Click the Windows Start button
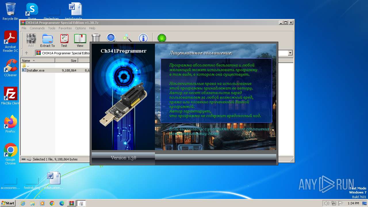 8,203
